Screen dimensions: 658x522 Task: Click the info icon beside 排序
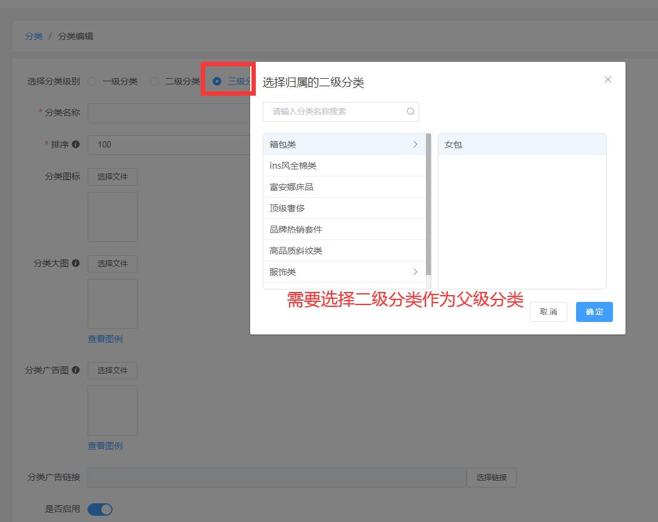[x=76, y=144]
